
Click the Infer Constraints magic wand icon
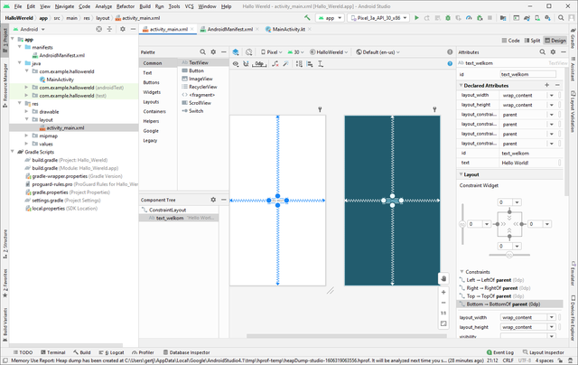(285, 64)
